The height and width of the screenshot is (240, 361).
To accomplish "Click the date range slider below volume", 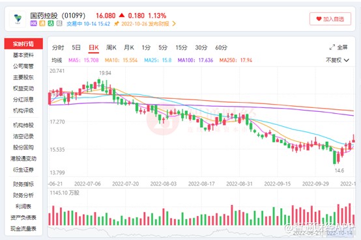I will pyautogui.click(x=201, y=232).
